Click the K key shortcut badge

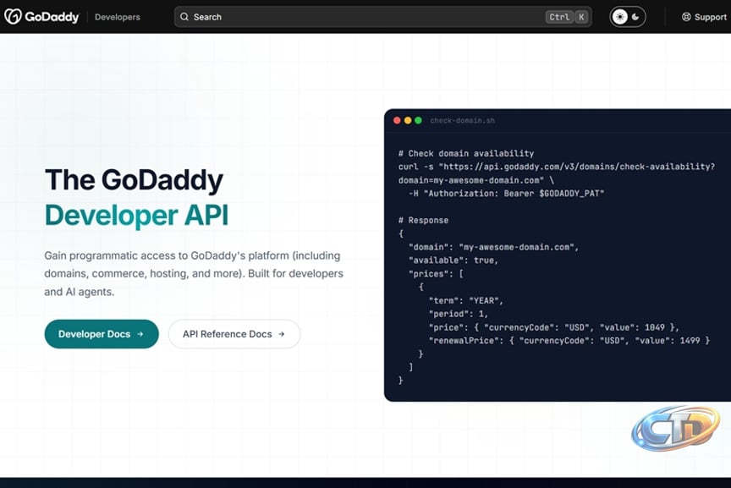[x=581, y=17]
